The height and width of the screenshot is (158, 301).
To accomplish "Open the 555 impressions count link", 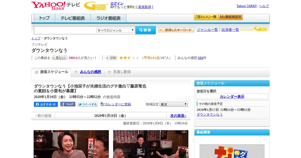I will pyautogui.click(x=200, y=58).
